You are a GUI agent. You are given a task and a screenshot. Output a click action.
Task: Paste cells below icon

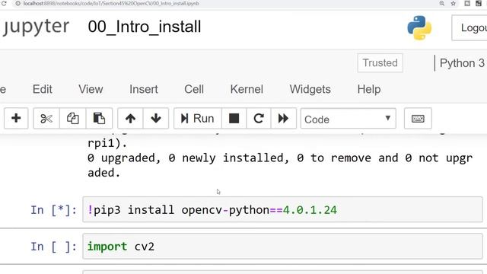pos(99,119)
